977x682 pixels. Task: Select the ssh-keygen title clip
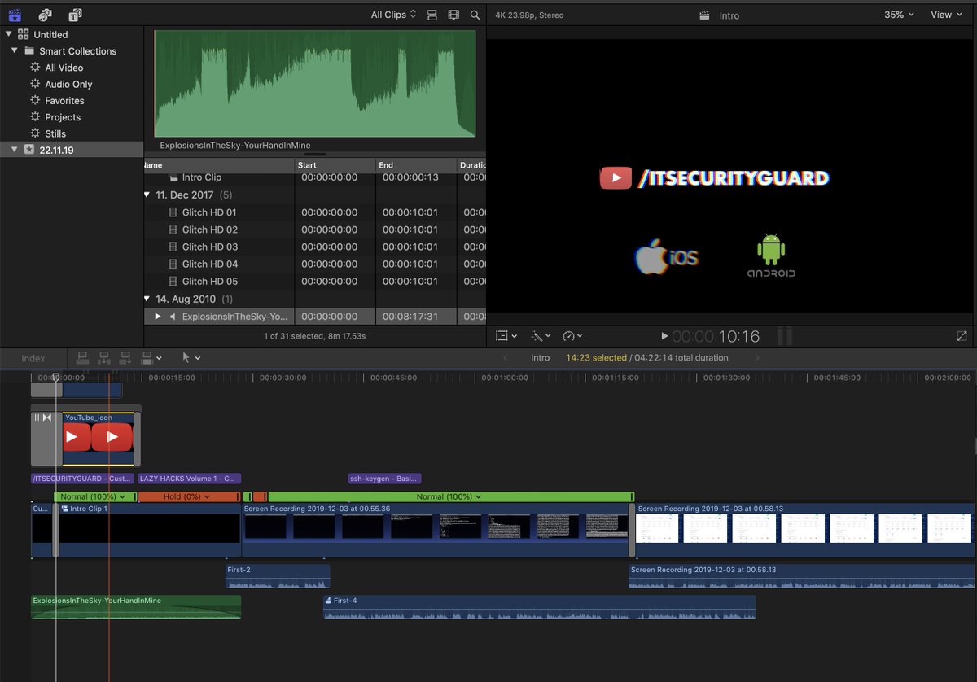(384, 479)
